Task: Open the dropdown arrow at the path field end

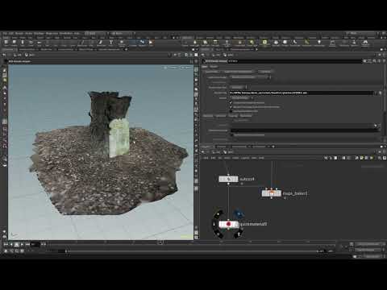Action: 376,93
